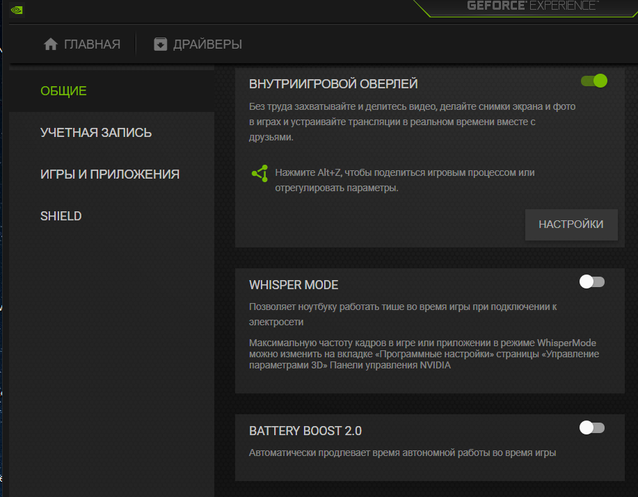Open the ГЛАВНАЯ tab
Image resolution: width=638 pixels, height=497 pixels.
coord(82,44)
